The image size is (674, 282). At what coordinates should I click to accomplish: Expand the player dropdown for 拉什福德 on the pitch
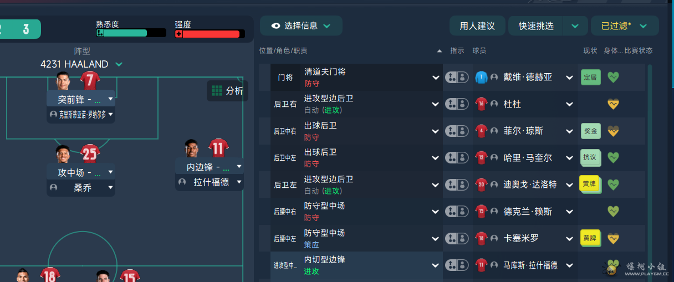239,182
